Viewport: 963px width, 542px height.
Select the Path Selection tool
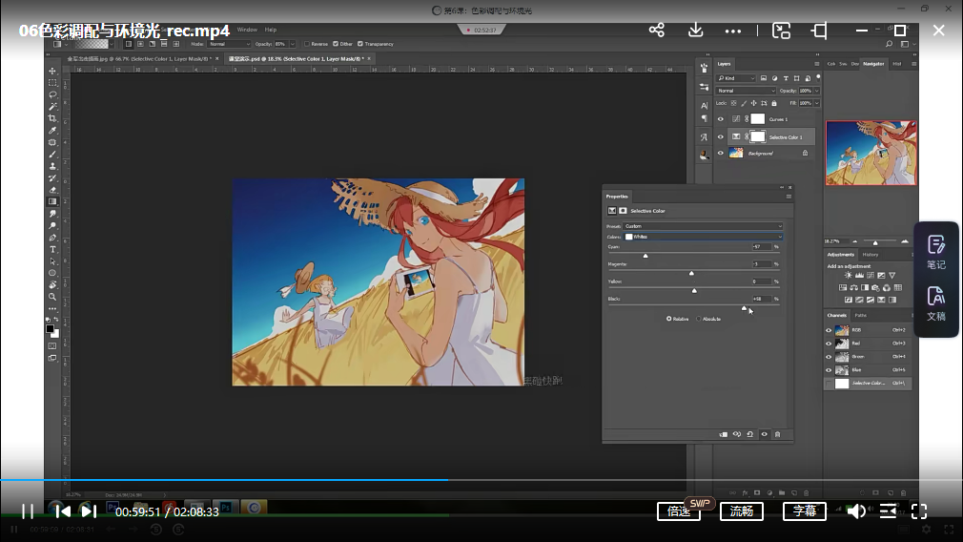point(52,261)
